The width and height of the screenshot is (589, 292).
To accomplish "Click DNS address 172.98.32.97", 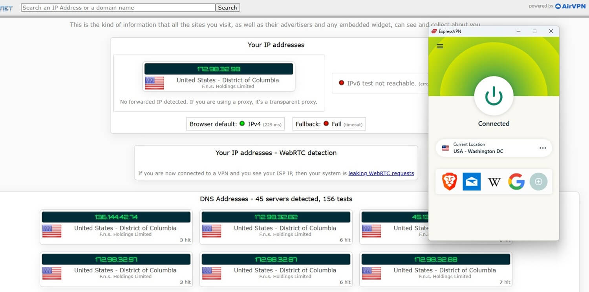I will (116, 259).
